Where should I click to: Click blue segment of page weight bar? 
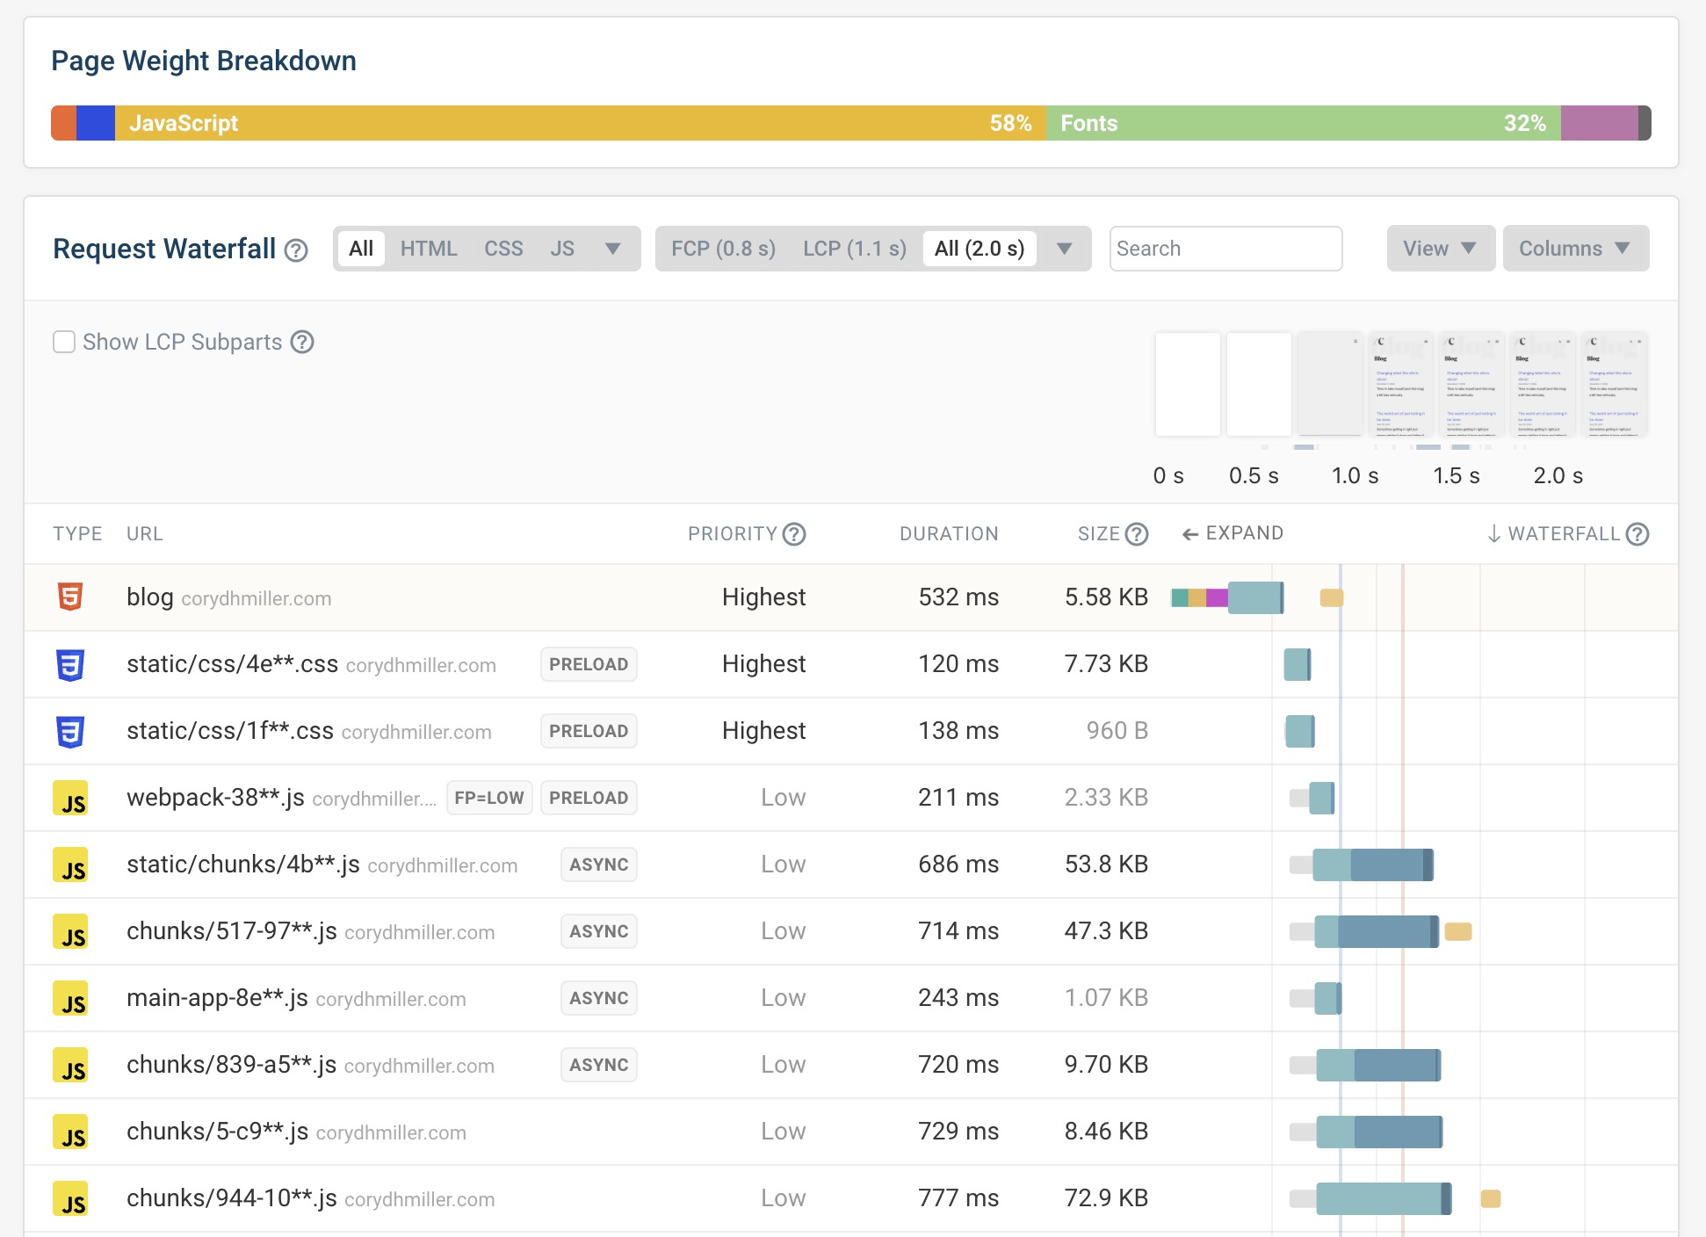[x=96, y=123]
